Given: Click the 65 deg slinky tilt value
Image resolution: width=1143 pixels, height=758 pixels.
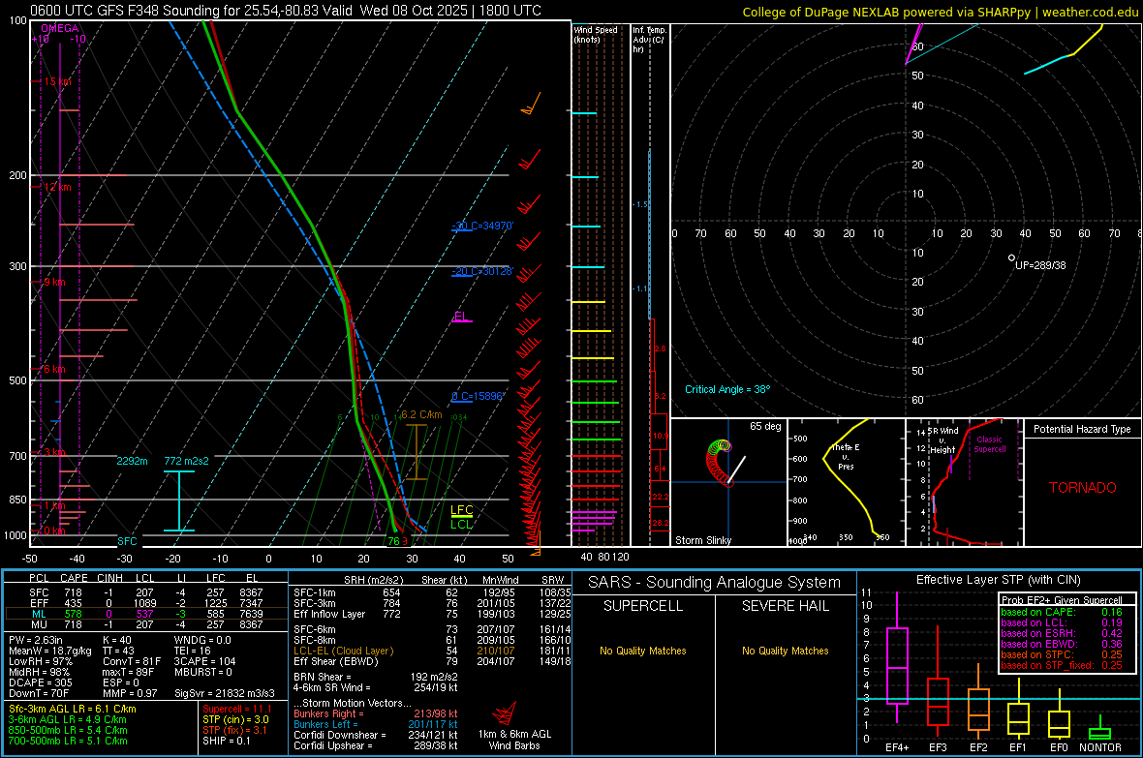Looking at the screenshot, I should pyautogui.click(x=764, y=426).
